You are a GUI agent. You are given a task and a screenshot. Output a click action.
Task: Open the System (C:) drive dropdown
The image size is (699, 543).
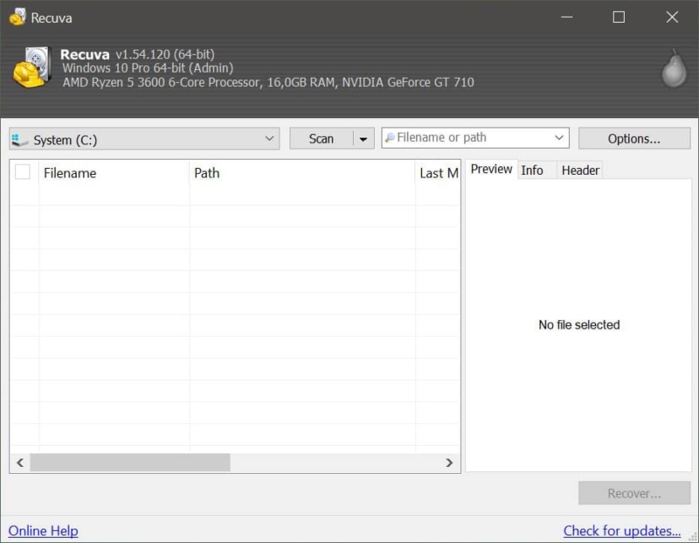268,137
